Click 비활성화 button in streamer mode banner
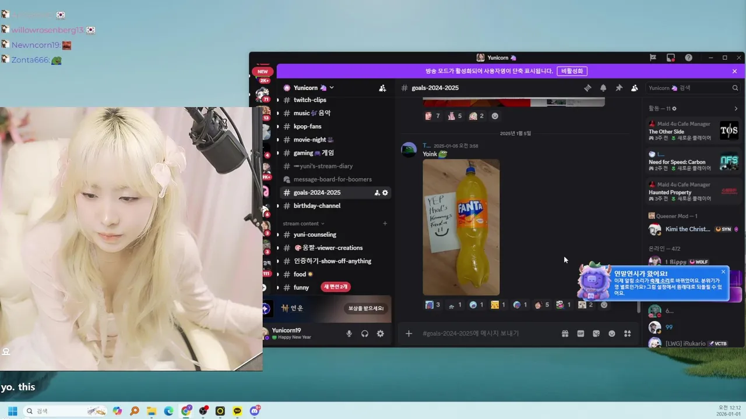Screen dimensions: 746x419 [x=572, y=71]
